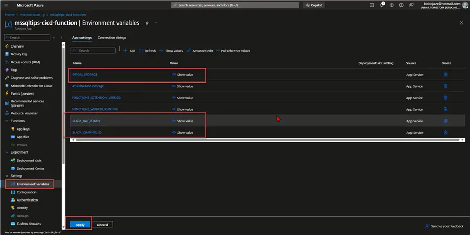
Task: Open Events (preview)
Action: pos(22,93)
